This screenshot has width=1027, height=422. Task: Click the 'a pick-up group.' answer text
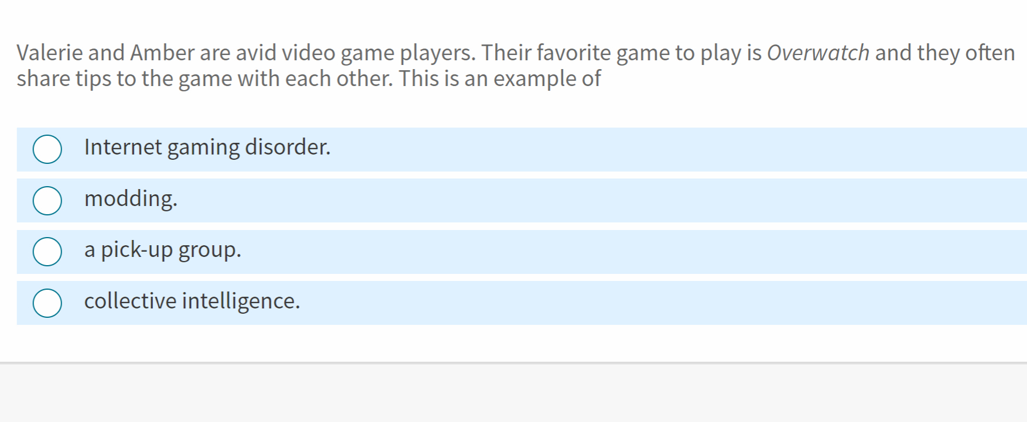(163, 250)
